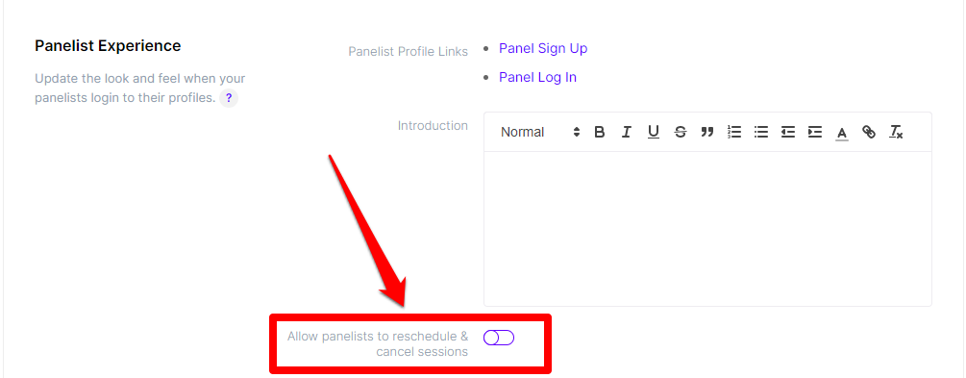Click the Introduction field label
966x378 pixels.
(x=433, y=125)
